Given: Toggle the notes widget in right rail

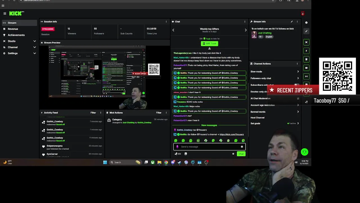Looking at the screenshot, I should [x=306, y=59].
